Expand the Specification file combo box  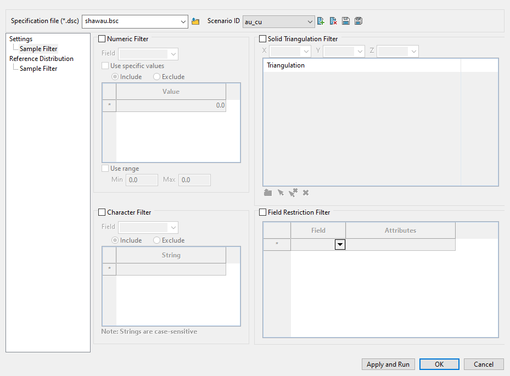click(183, 21)
